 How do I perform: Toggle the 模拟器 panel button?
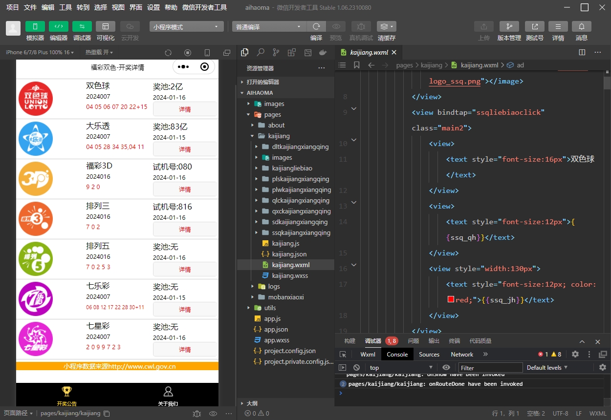(x=35, y=26)
